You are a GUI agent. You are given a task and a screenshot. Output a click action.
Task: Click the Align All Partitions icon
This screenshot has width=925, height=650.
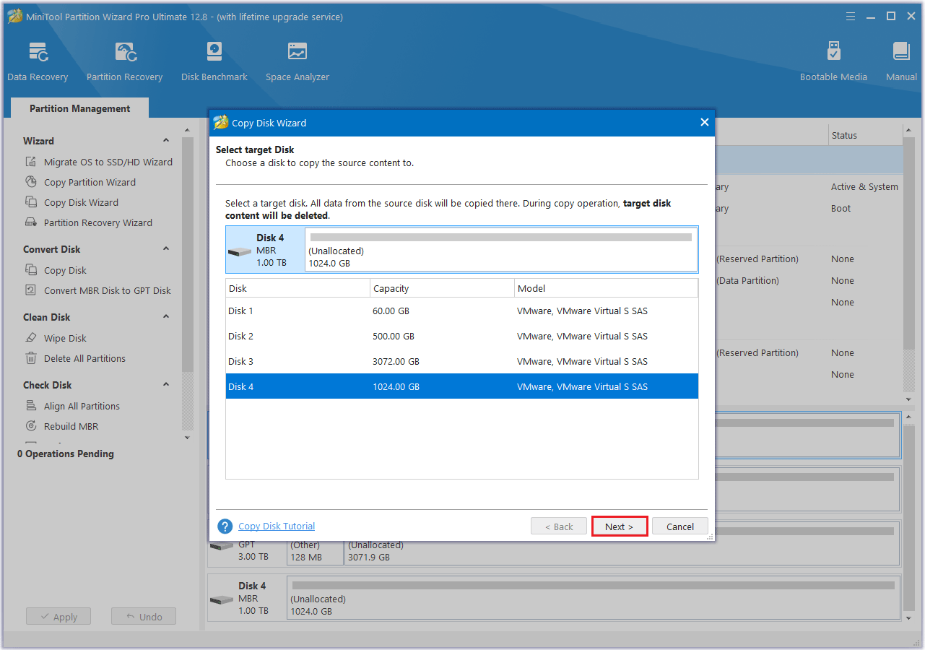pyautogui.click(x=31, y=406)
